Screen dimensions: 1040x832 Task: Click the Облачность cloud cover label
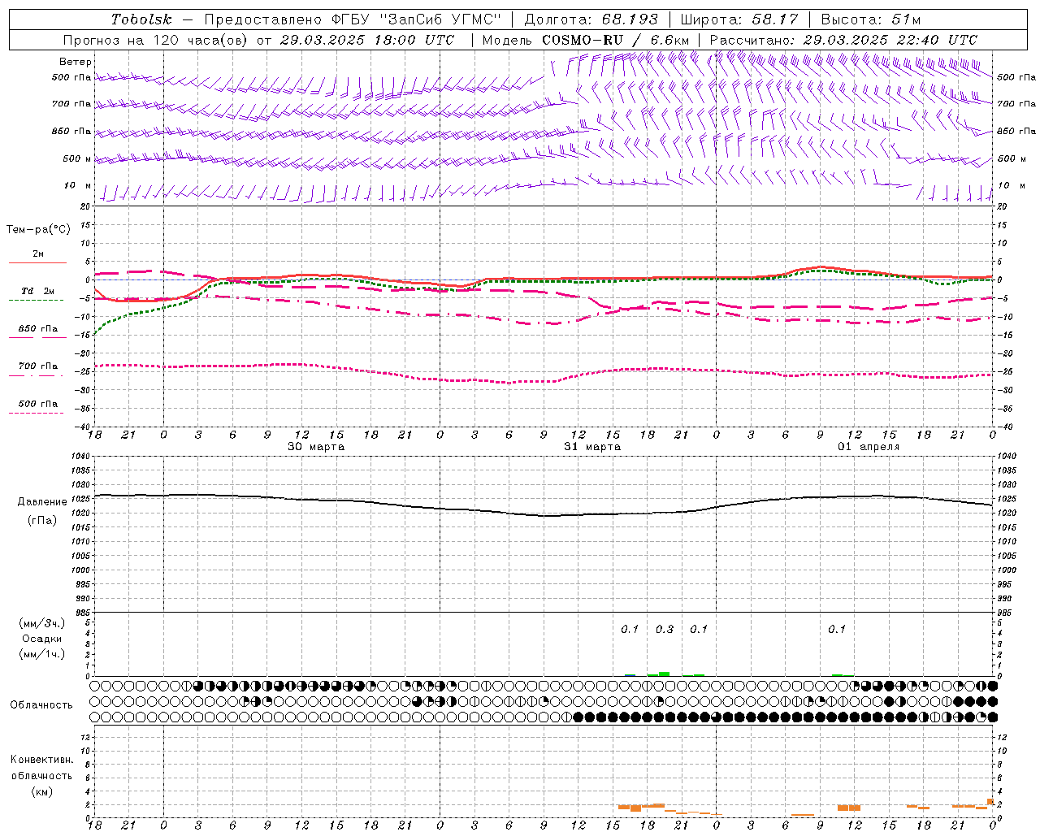(x=41, y=705)
